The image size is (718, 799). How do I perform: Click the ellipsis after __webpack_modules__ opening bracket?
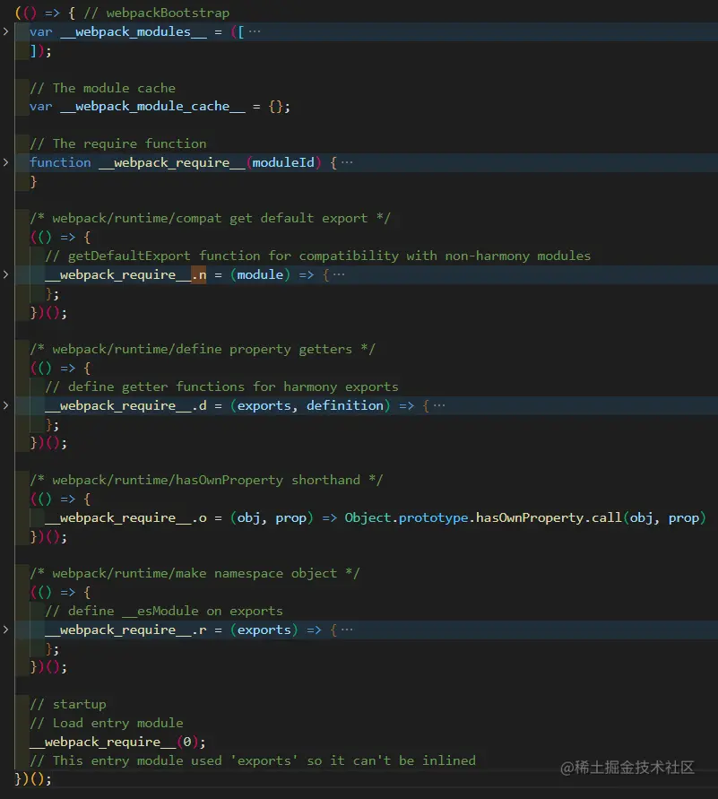254,31
